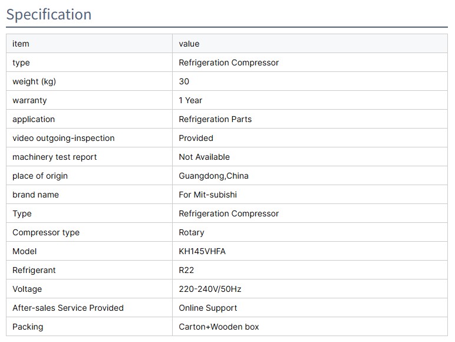Select the 'For Mit-subishi' brand name value

[207, 195]
